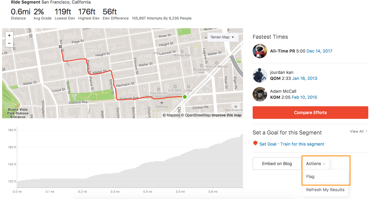Open the All-Time PR athlete's avatar

point(260,51)
